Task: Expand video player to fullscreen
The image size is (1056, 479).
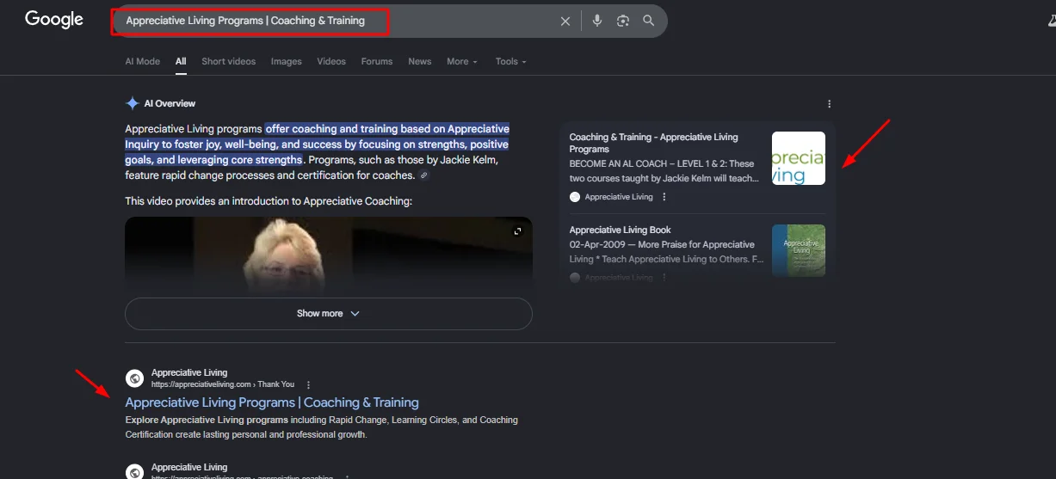Action: click(x=518, y=231)
